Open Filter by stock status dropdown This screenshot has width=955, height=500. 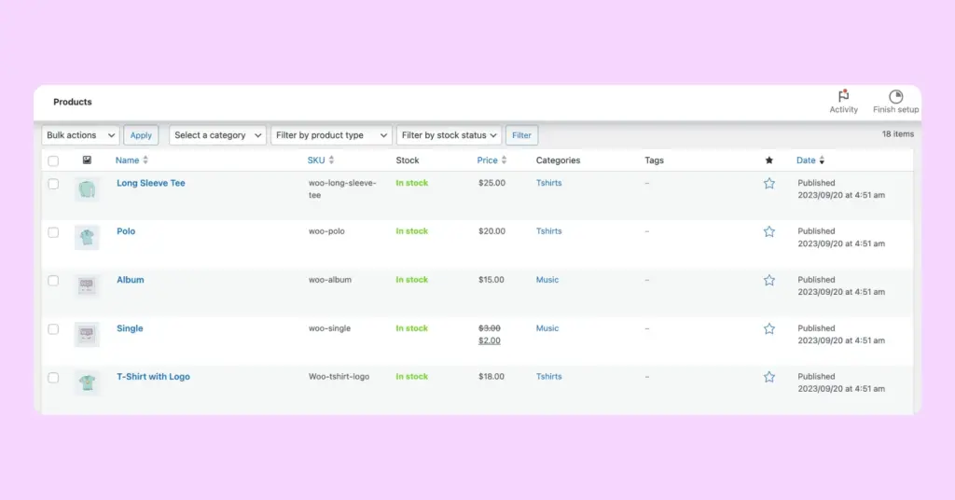point(450,135)
